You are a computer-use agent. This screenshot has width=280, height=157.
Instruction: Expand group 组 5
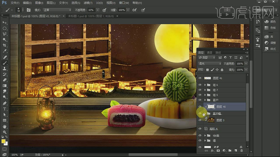click(205, 95)
